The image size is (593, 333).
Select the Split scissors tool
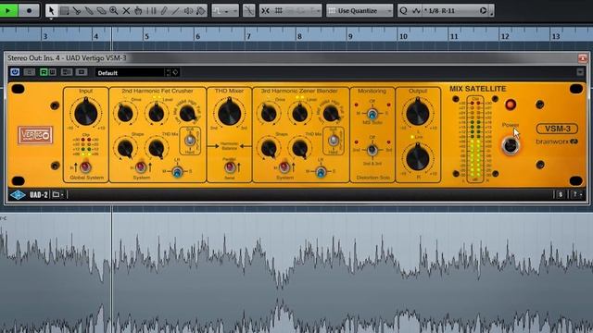tap(77, 11)
